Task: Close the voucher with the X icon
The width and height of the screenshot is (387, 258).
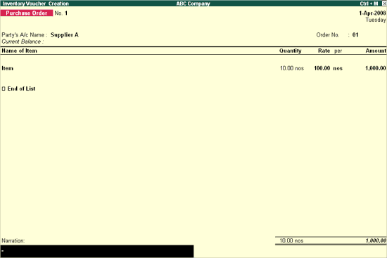Action: click(384, 4)
